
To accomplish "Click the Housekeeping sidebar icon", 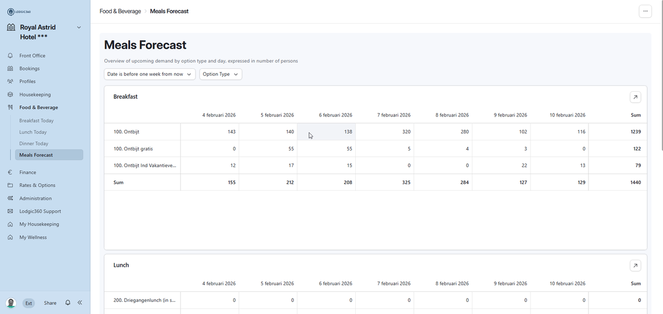I will [10, 95].
